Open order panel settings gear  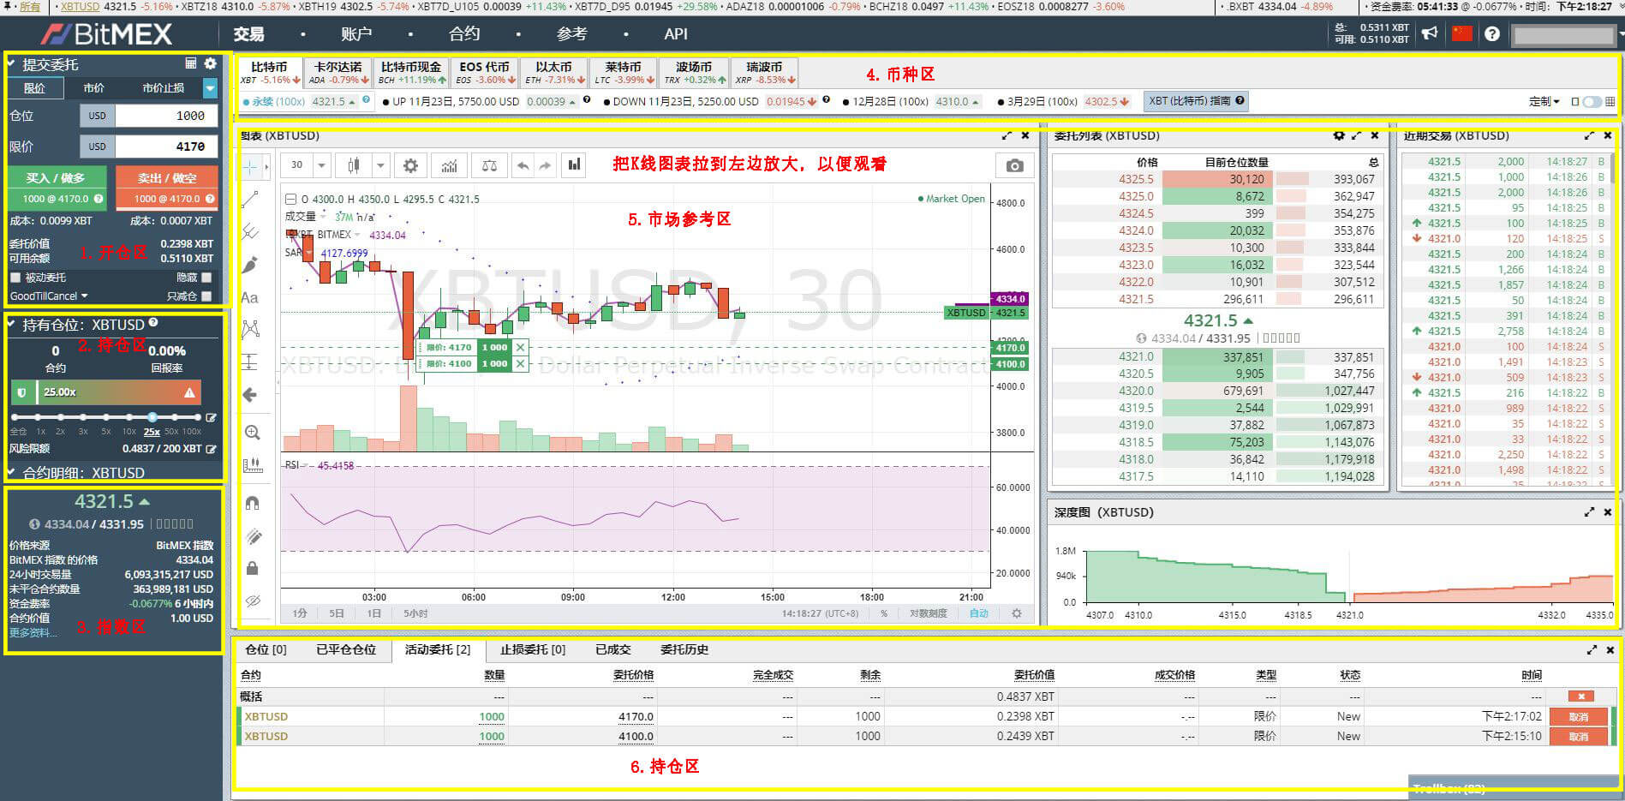coord(211,64)
